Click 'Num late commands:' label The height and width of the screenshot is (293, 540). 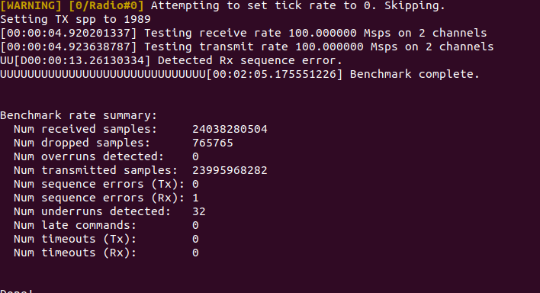75,225
